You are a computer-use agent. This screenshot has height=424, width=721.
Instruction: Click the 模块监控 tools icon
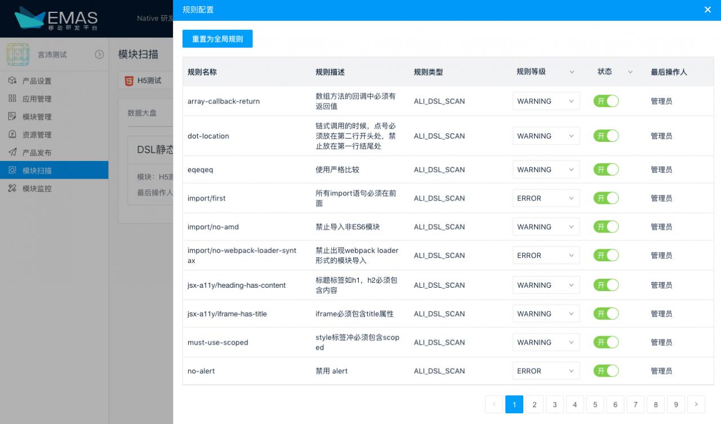(12, 189)
